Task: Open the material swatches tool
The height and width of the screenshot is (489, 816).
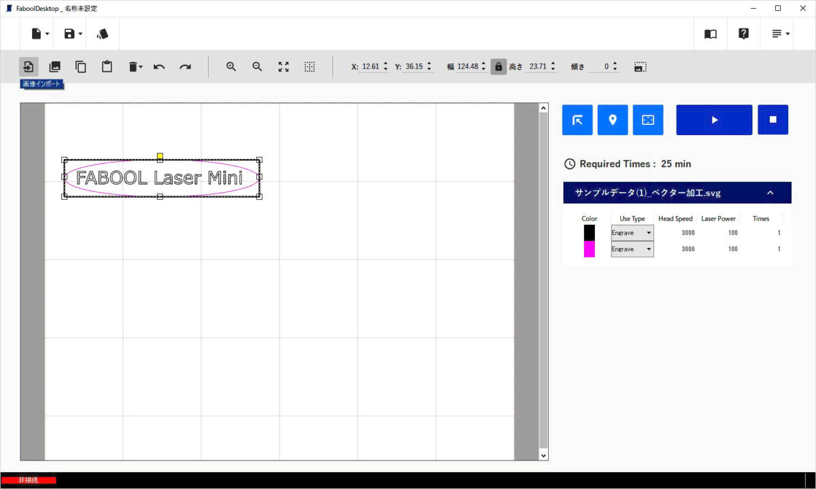Action: click(103, 33)
